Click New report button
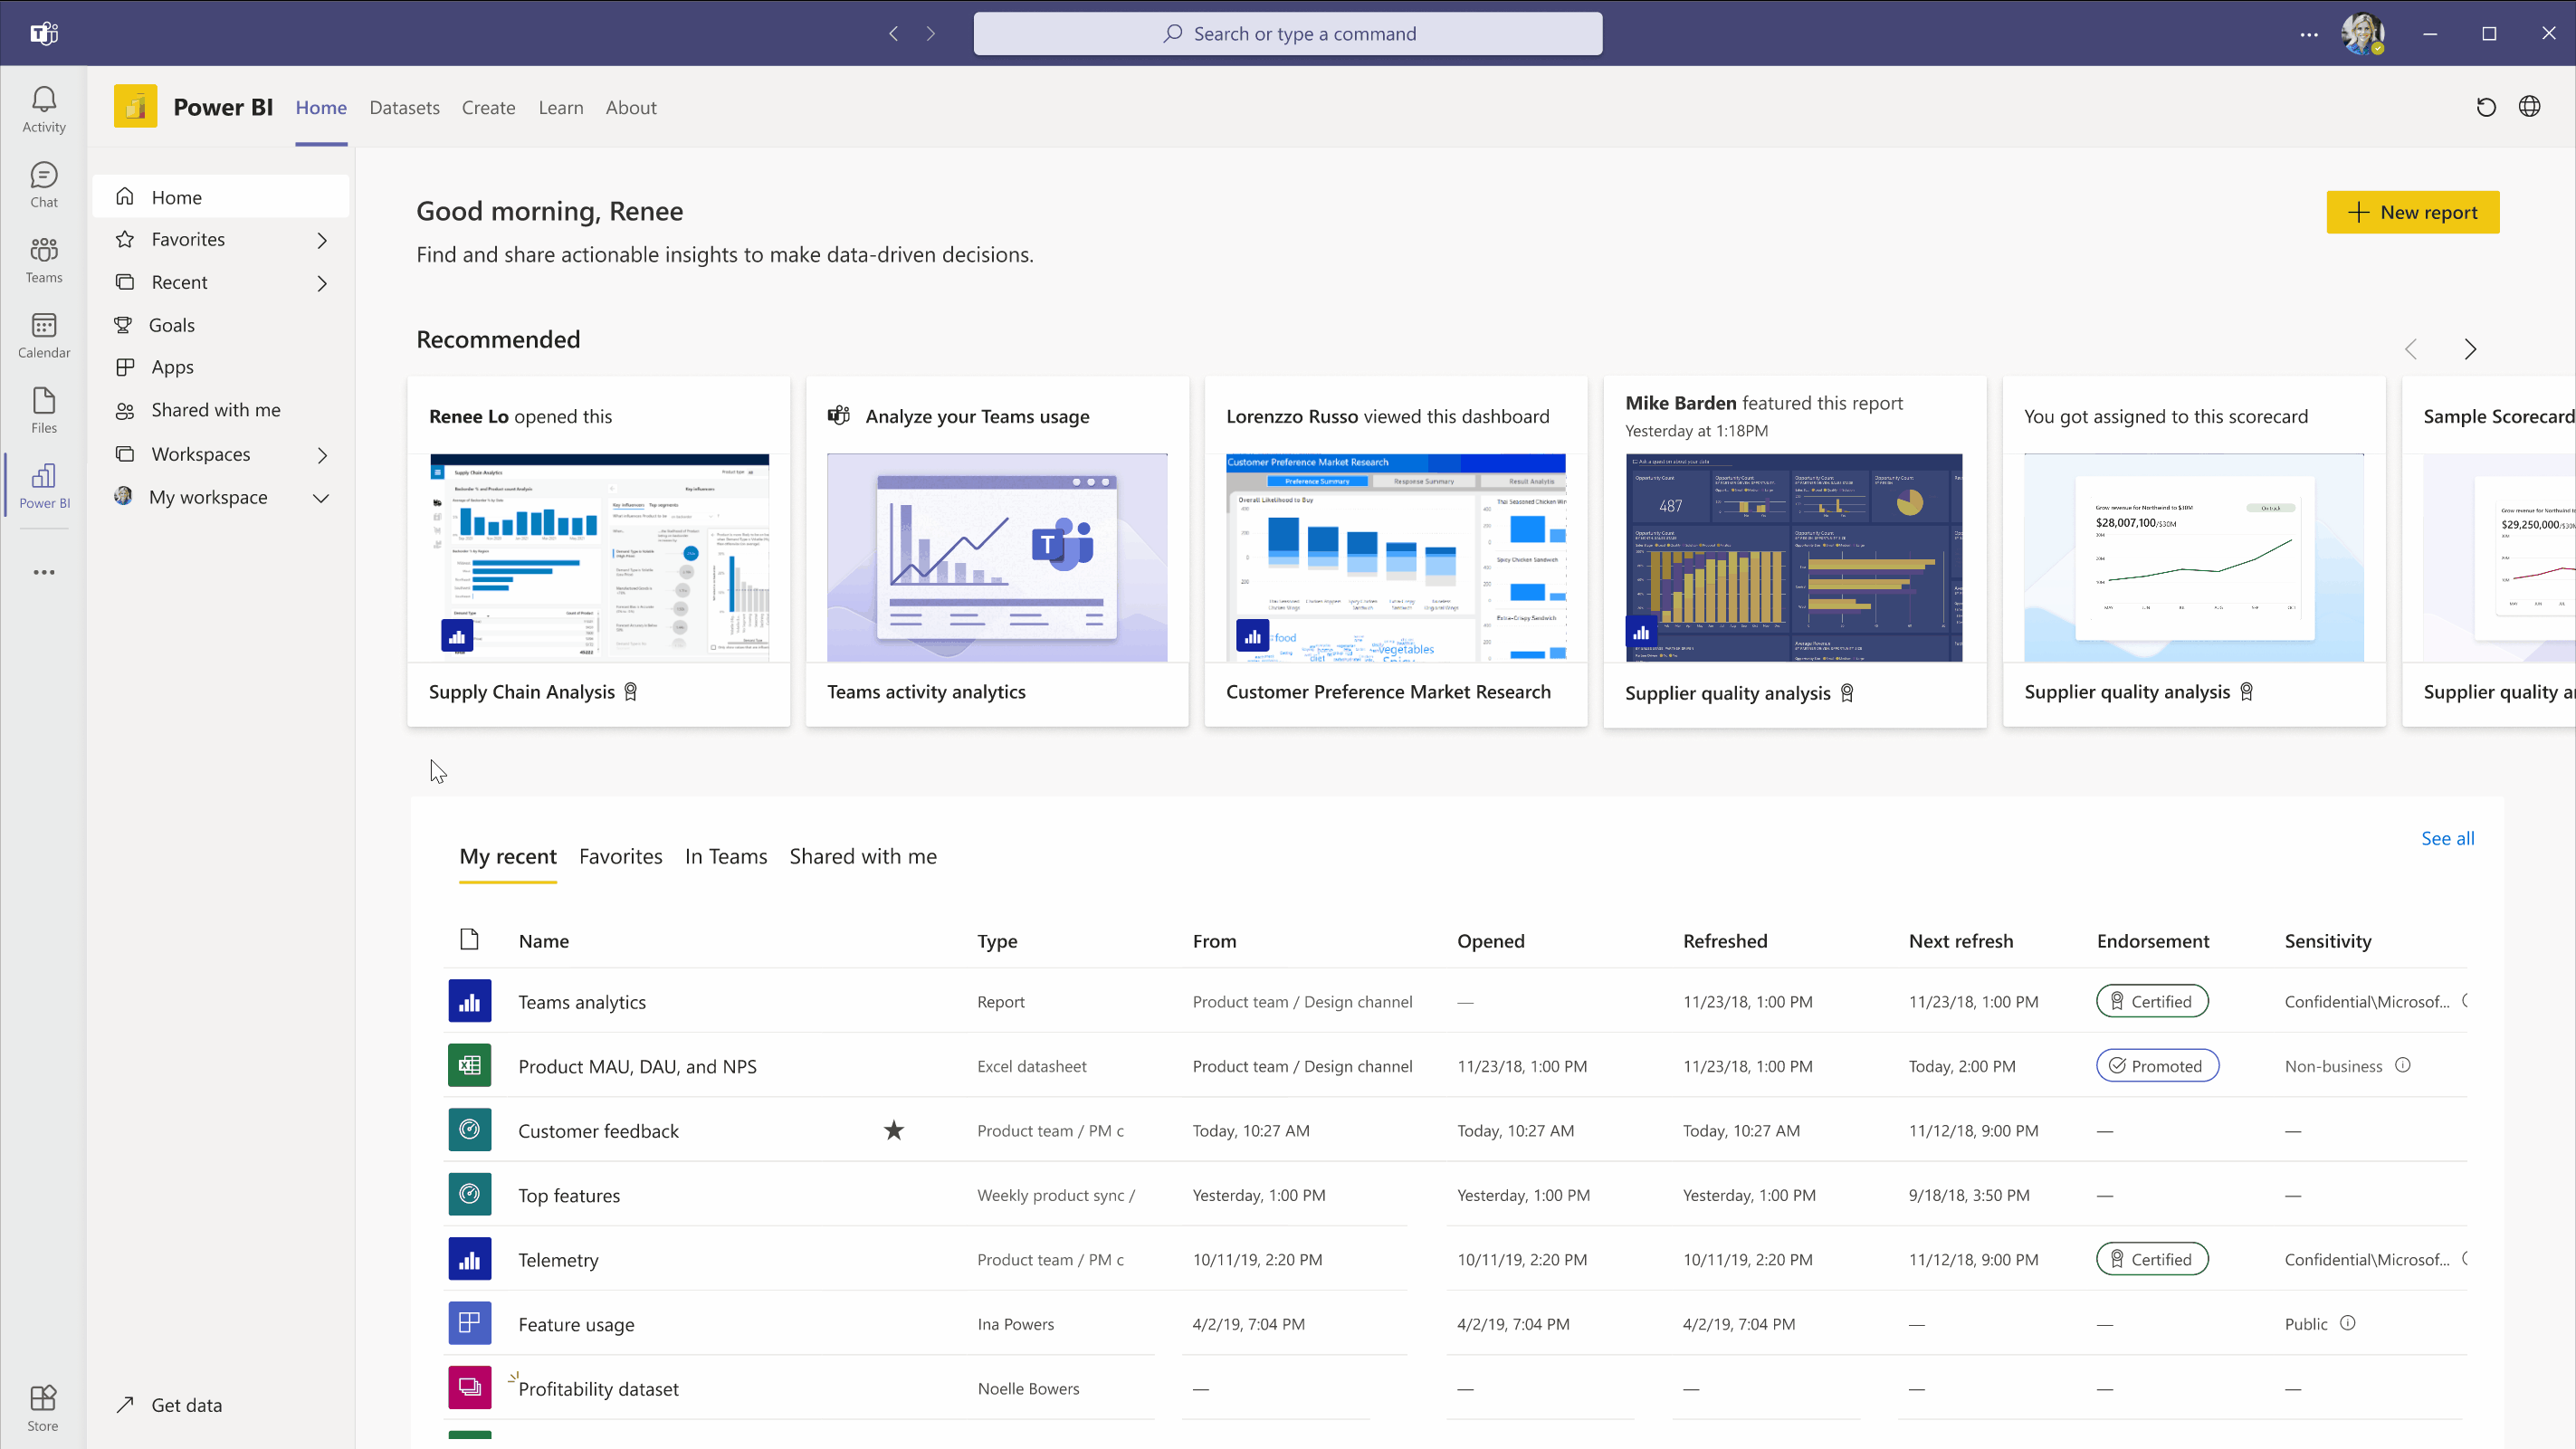This screenshot has width=2576, height=1449. pos(2411,213)
